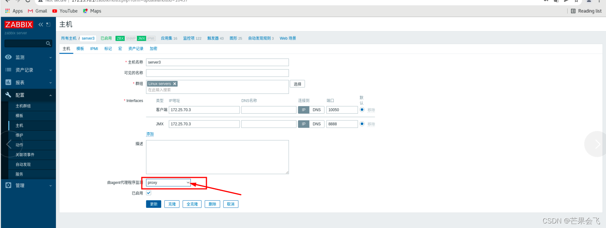Screen dimensions: 606x228
Task: Click the sidebar kiosk/hide icon next to chevrons
Action: coord(48,24)
